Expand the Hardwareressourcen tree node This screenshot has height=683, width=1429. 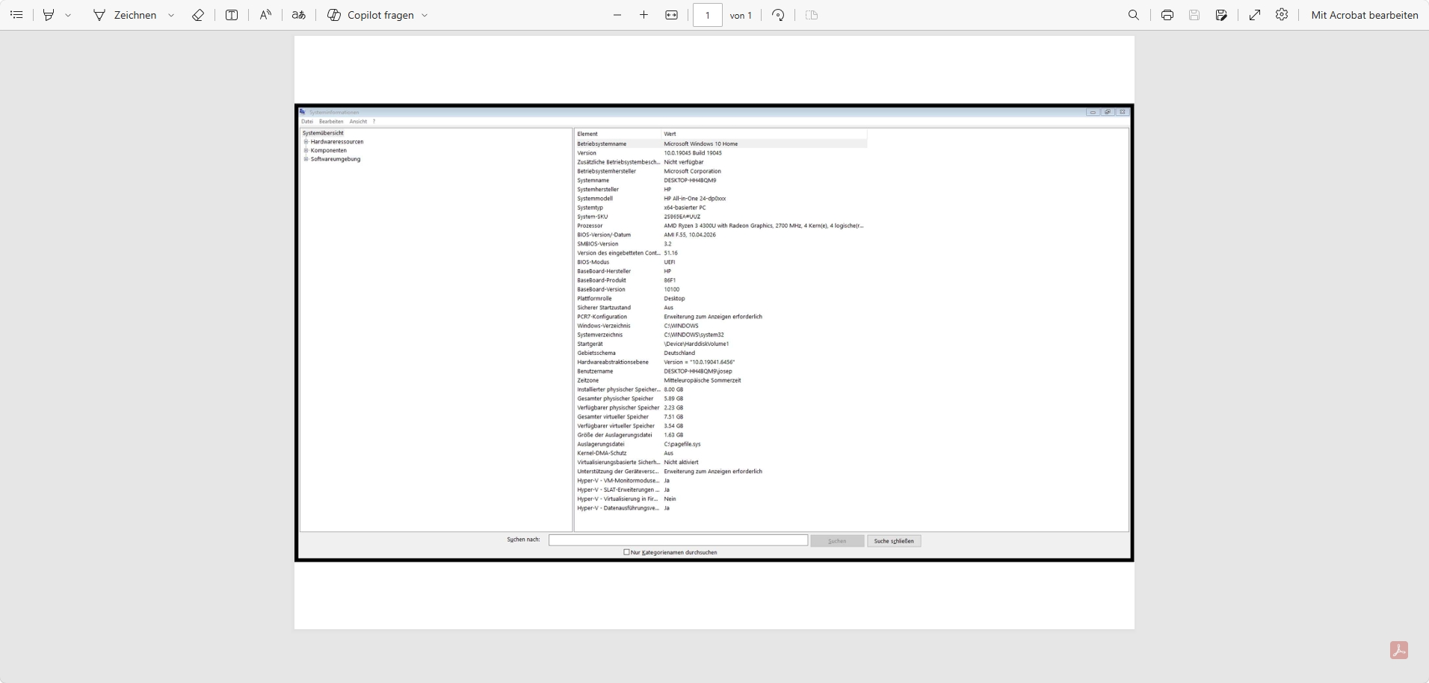[x=306, y=142]
